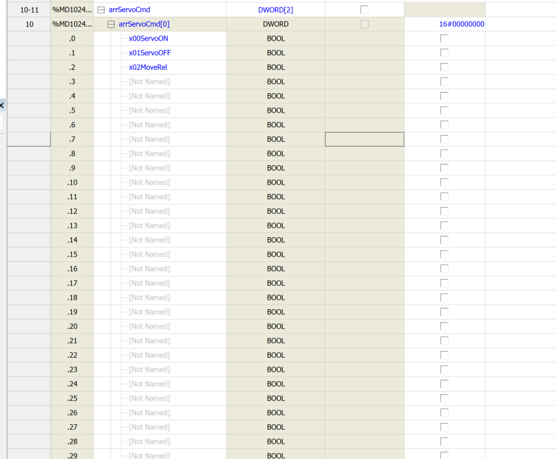Check the value box for bit .28

coord(444,441)
